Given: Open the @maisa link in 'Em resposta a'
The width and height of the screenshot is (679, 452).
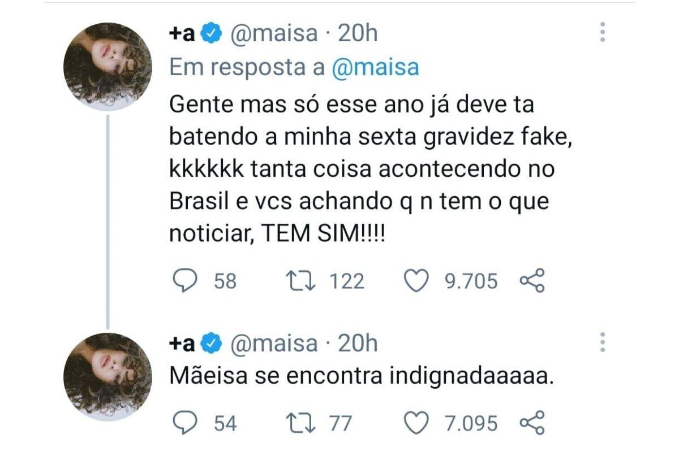Looking at the screenshot, I should point(375,67).
